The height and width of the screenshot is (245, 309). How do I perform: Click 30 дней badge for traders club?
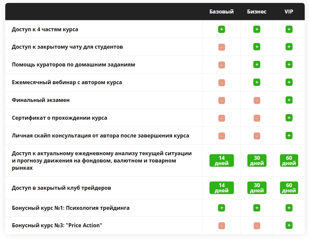pyautogui.click(x=257, y=188)
